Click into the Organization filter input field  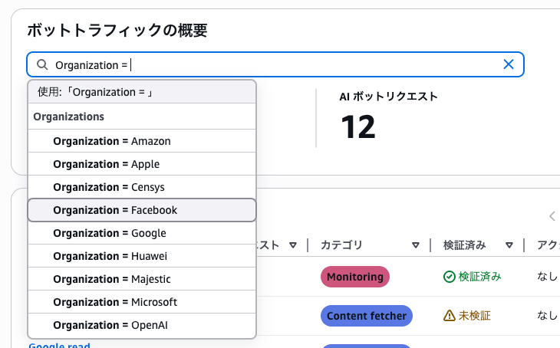coord(275,64)
